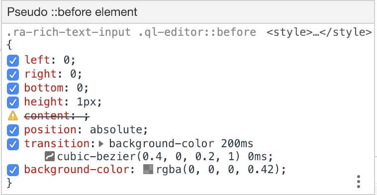
Task: Edit the absolute position value
Action: [x=116, y=130]
